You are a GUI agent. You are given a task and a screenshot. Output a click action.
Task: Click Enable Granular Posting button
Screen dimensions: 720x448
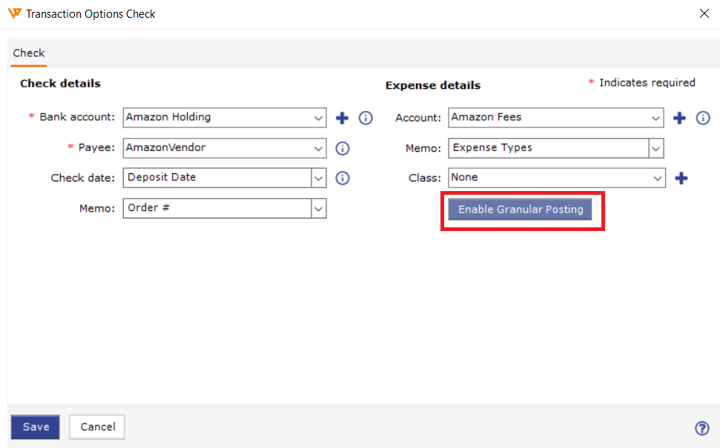(521, 210)
